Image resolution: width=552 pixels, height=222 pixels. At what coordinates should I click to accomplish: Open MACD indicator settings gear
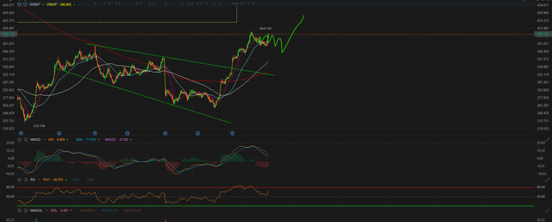[20, 139]
